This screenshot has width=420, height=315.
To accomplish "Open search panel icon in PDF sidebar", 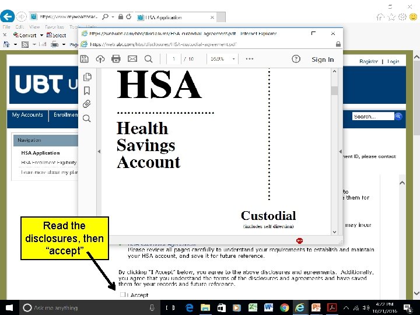I will (87, 118).
